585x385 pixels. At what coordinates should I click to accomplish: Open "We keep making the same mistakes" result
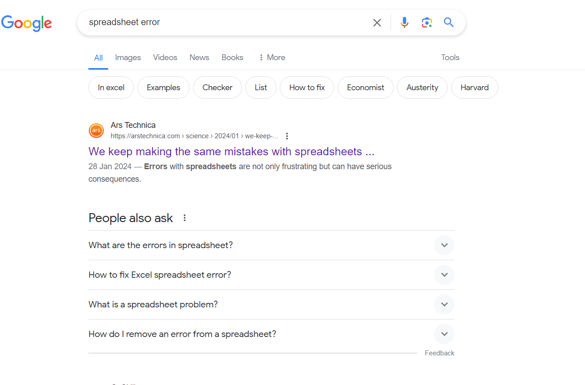(231, 152)
